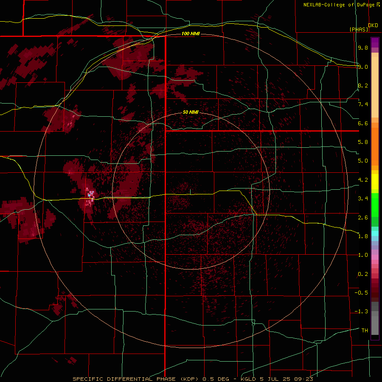Select the 9.0 value on the scale
The width and height of the screenshot is (382, 382).
pyautogui.click(x=363, y=67)
